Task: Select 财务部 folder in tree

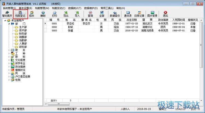Action: [21, 34]
